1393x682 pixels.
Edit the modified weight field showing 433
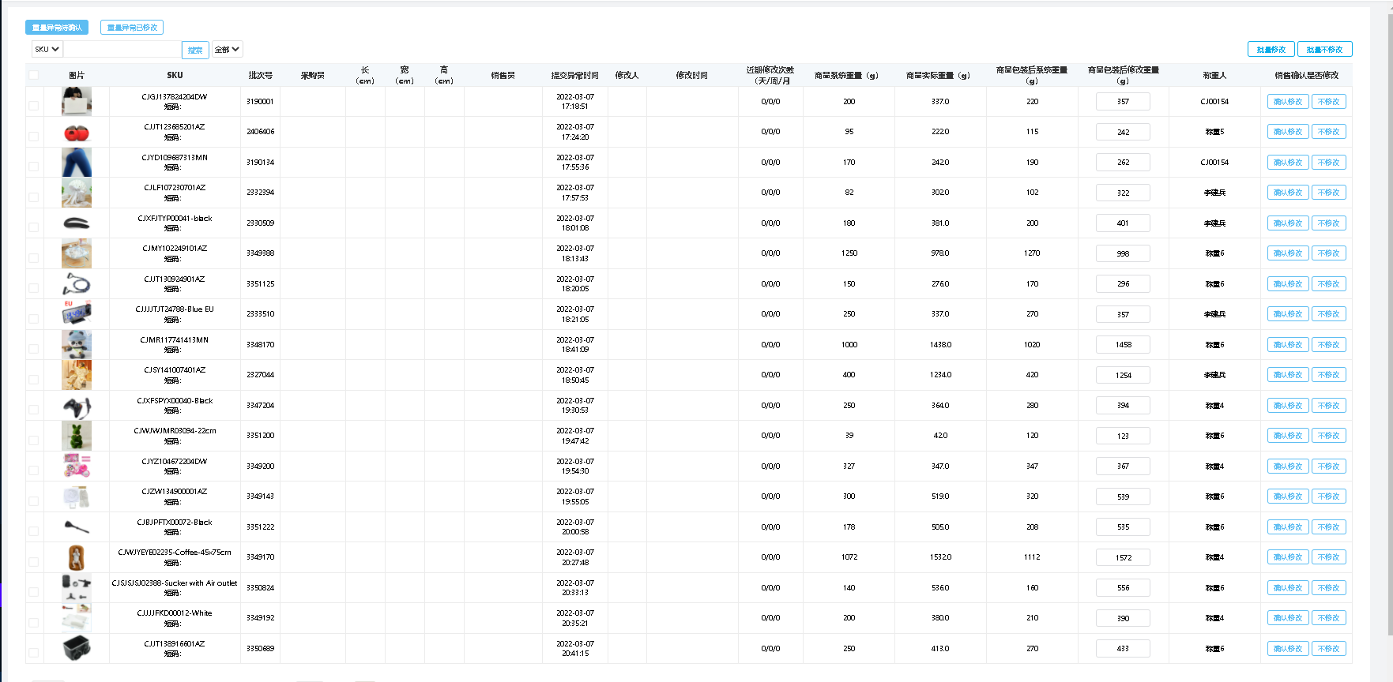tap(1123, 649)
